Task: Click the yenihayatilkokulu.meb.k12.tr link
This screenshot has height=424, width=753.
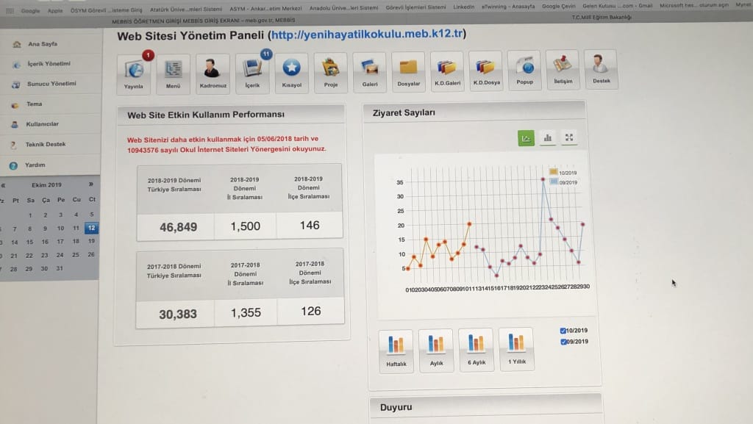Action: coord(365,35)
